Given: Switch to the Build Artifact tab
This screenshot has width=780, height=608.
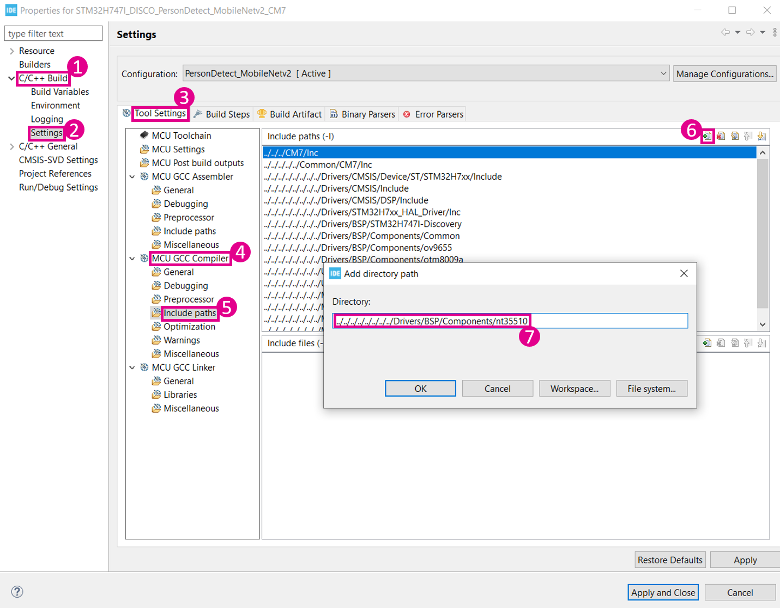Looking at the screenshot, I should [290, 114].
